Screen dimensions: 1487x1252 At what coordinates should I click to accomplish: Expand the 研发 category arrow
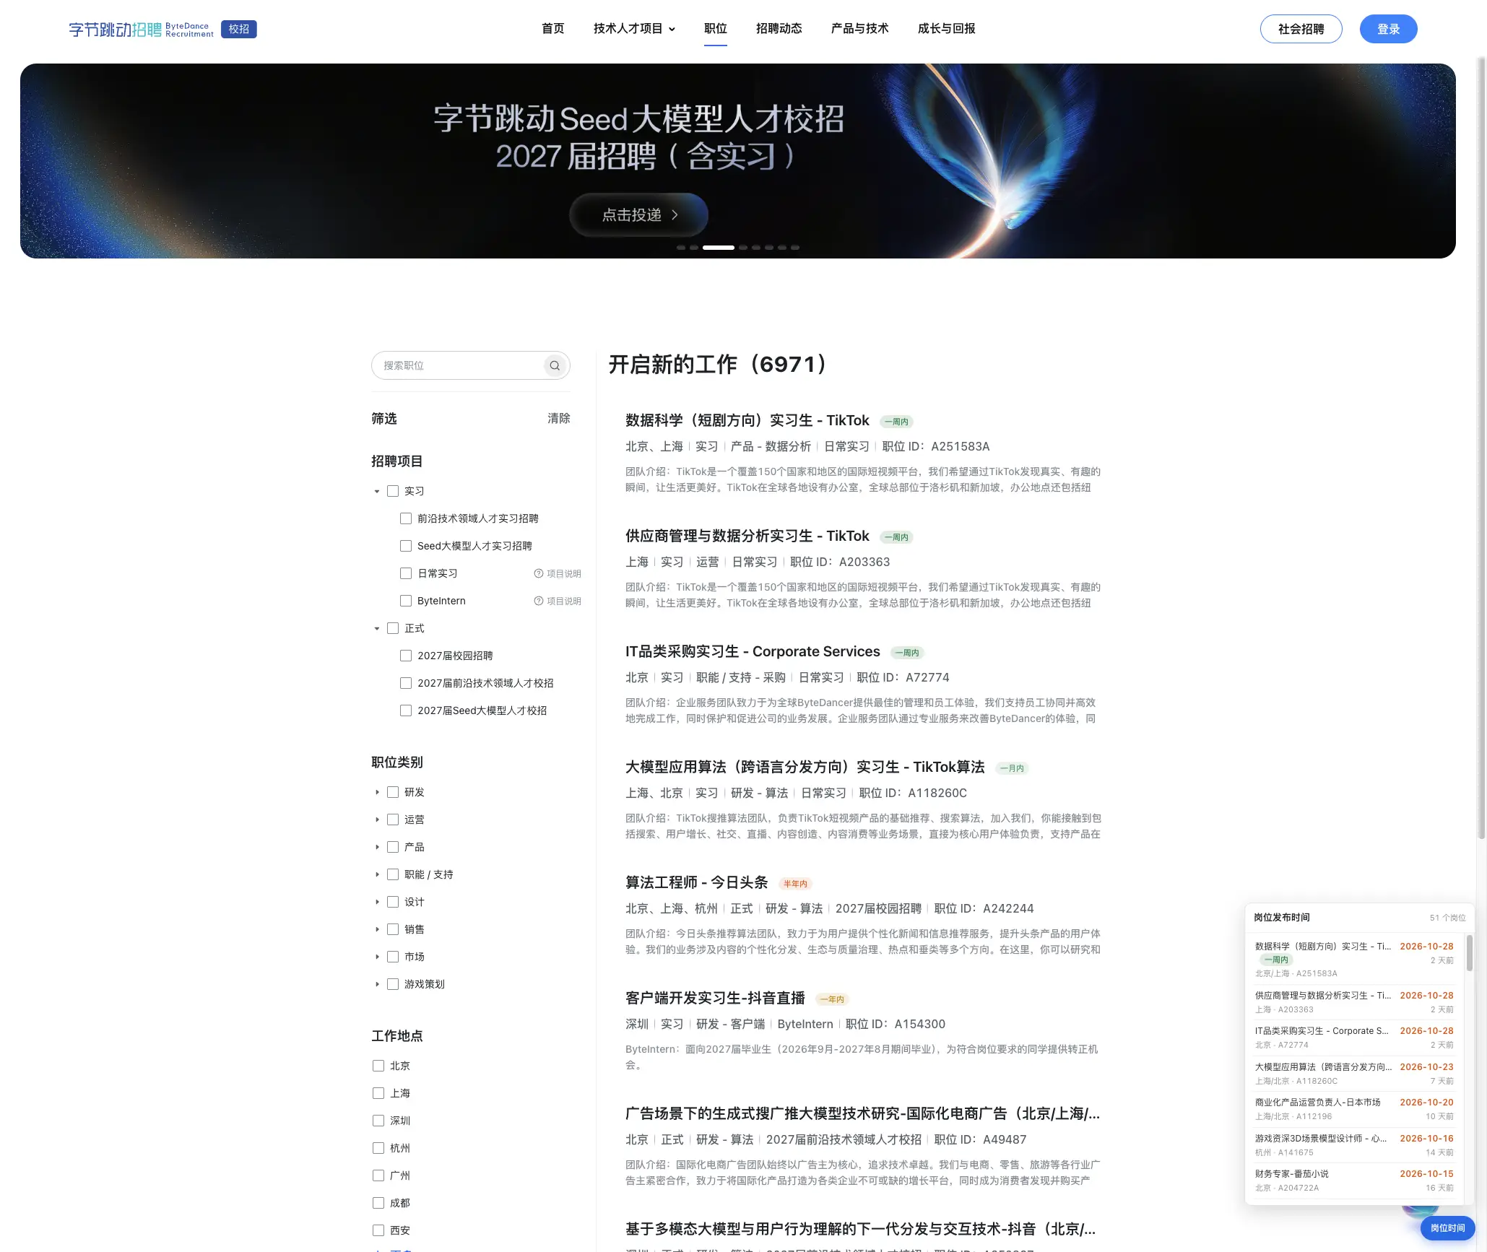[376, 792]
